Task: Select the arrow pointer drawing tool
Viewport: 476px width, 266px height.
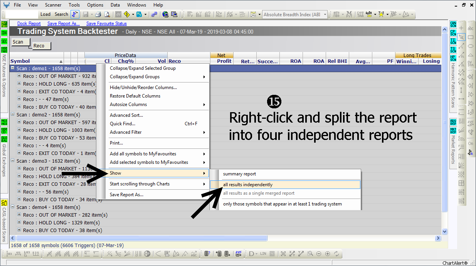Action: pyautogui.click(x=461, y=37)
